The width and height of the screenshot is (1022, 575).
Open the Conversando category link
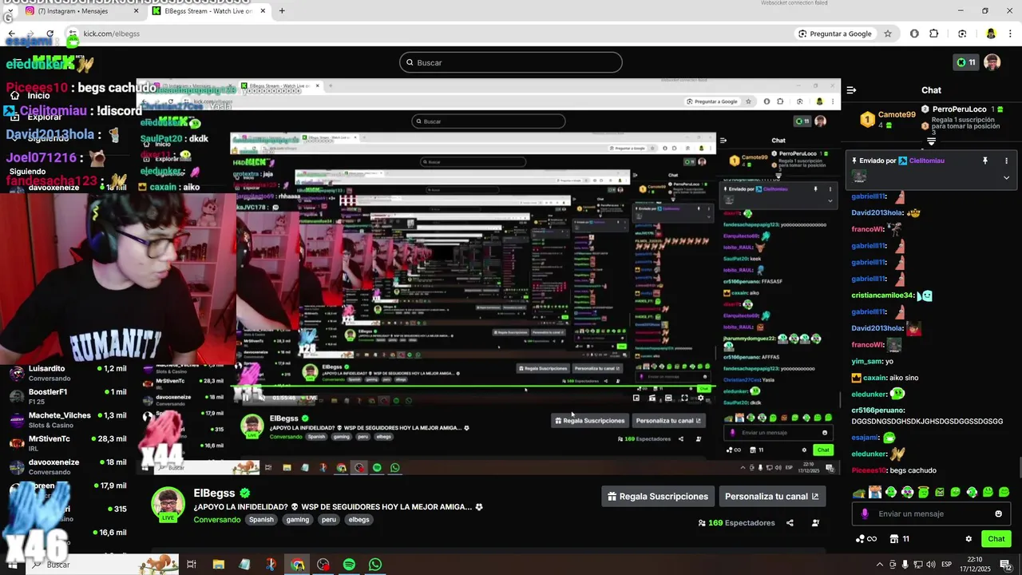[217, 519]
